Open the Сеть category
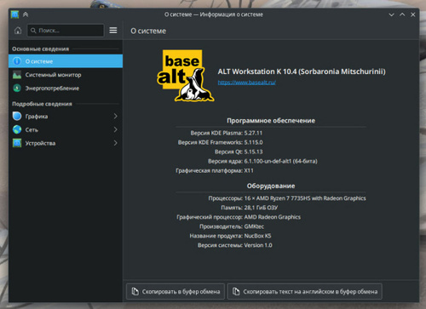The width and height of the screenshot is (426, 309). [66, 129]
